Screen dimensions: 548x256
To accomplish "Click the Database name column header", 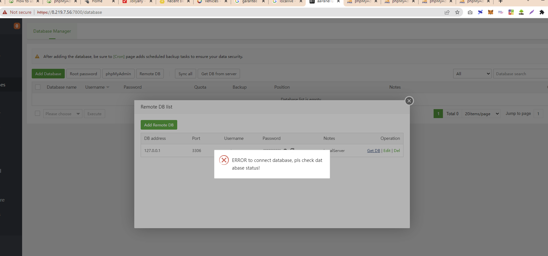I will (62, 87).
